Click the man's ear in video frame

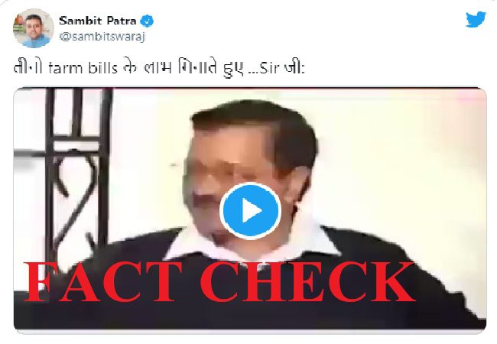pos(300,187)
